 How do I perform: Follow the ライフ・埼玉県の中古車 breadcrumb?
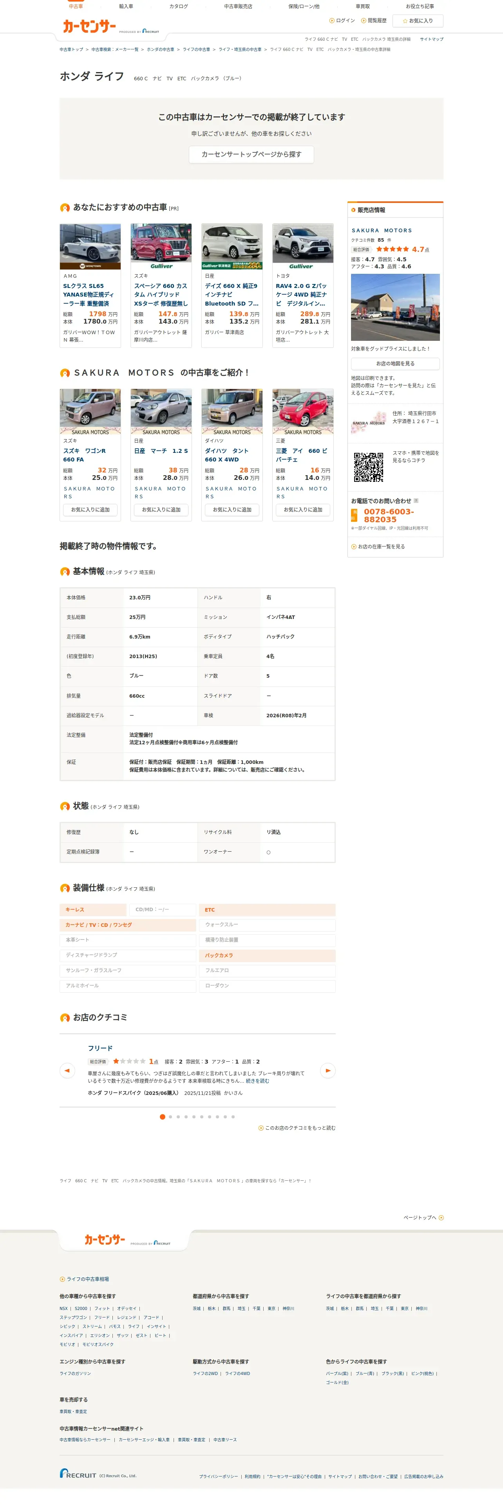coord(240,50)
